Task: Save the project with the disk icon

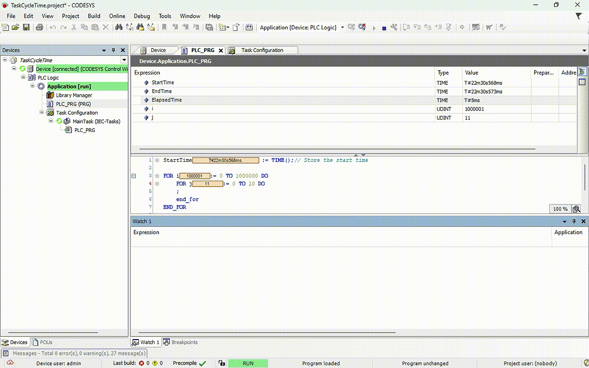Action: point(26,27)
